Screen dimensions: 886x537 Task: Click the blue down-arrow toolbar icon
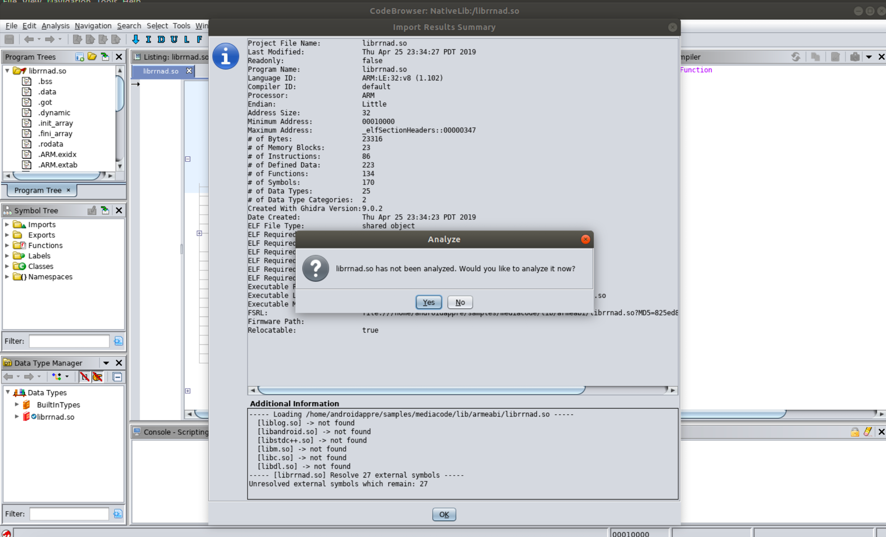coord(135,39)
